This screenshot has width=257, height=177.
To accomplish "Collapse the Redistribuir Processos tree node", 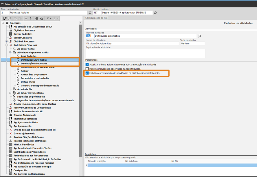I will click(x=7, y=45).
